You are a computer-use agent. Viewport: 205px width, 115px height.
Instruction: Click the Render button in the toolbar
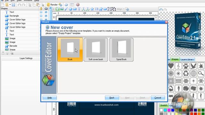tap(52, 5)
